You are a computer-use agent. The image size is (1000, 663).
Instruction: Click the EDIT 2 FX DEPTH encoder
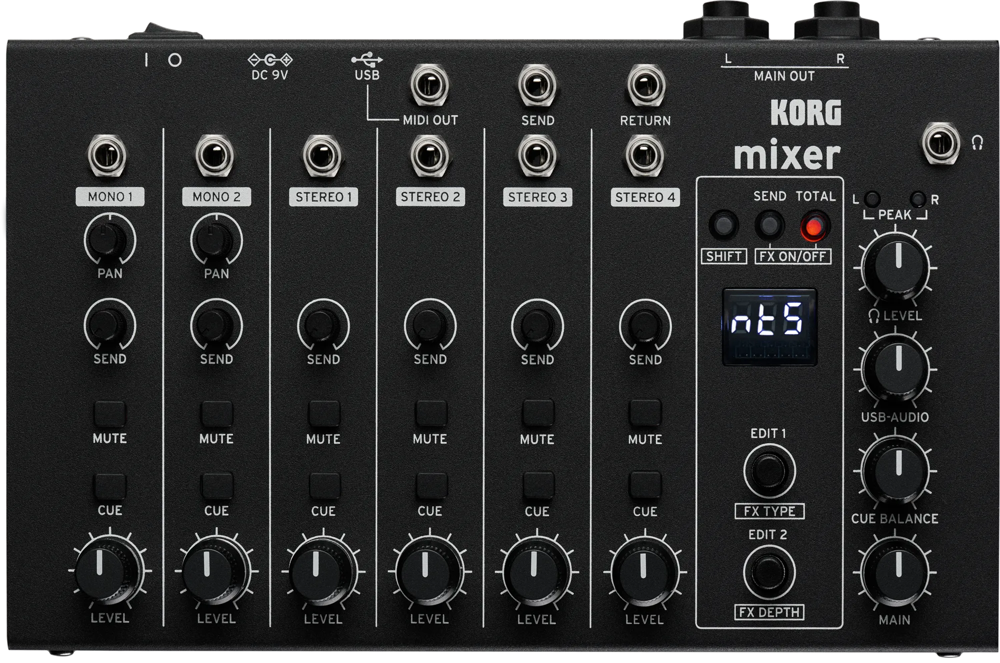coord(769,573)
